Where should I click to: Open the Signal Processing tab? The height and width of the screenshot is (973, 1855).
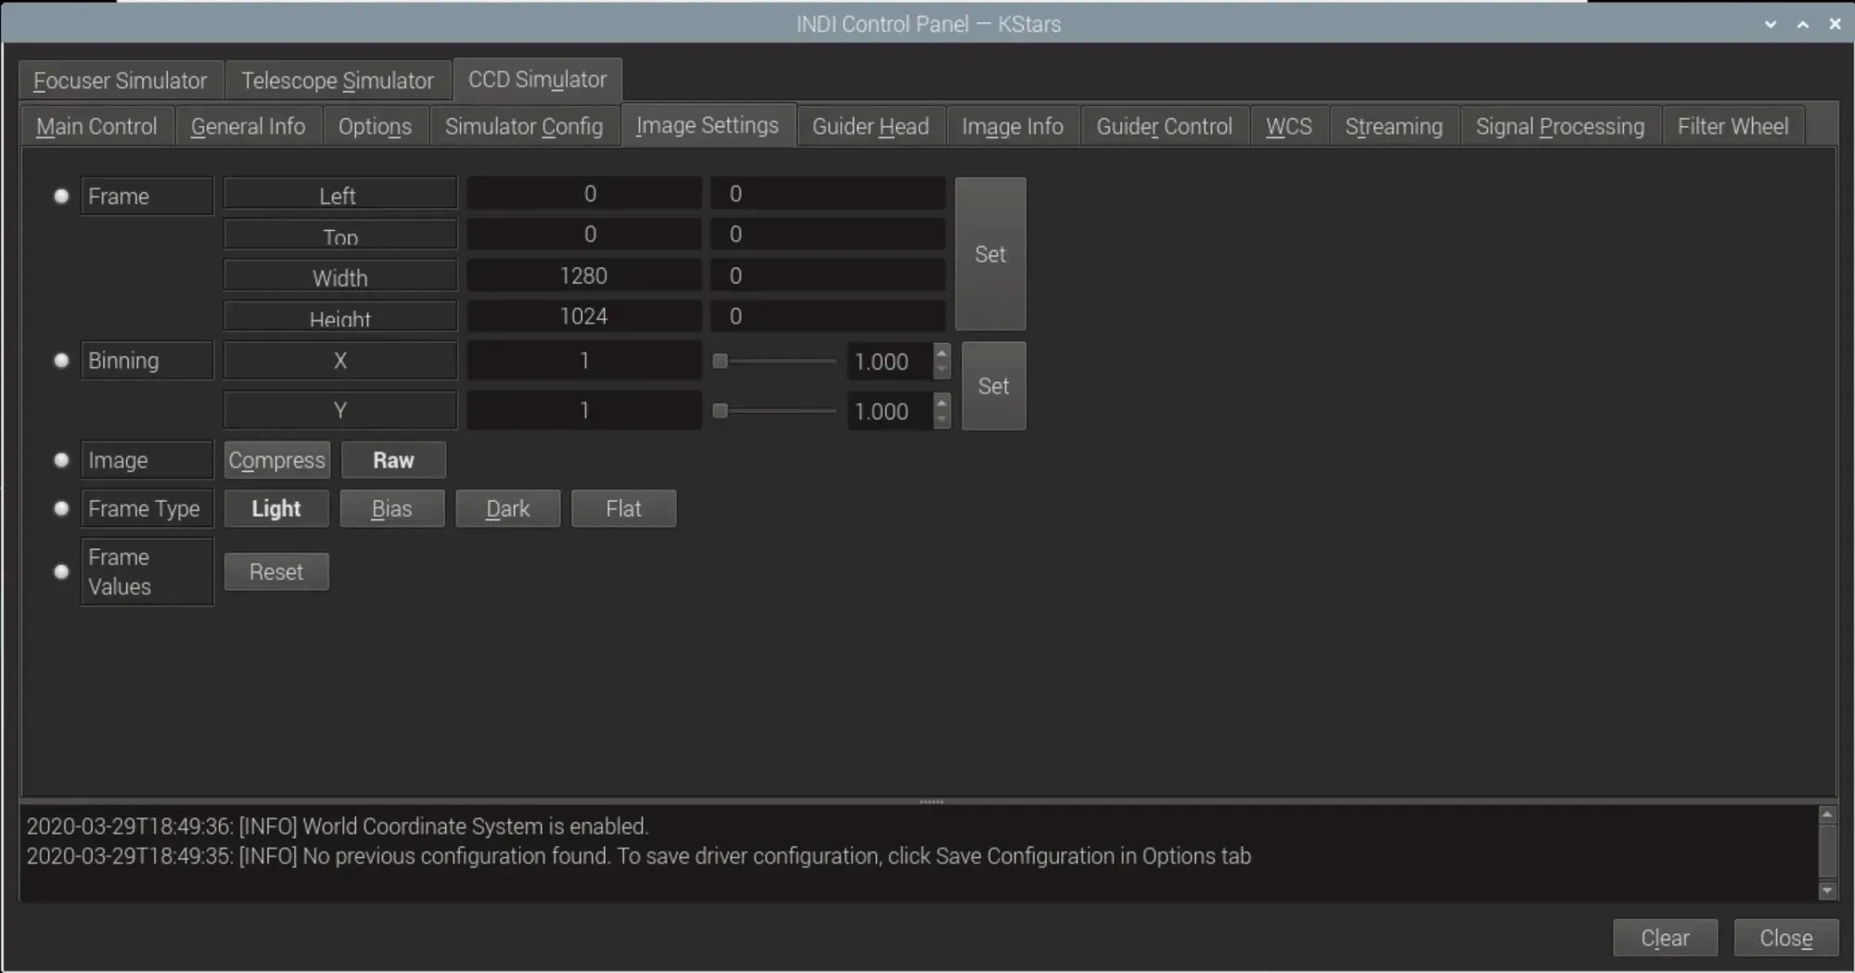tap(1560, 126)
